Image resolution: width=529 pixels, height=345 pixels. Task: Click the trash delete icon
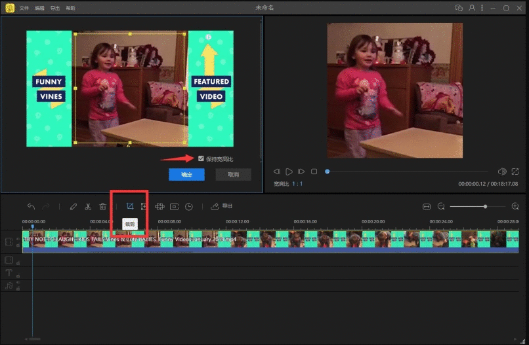[103, 206]
